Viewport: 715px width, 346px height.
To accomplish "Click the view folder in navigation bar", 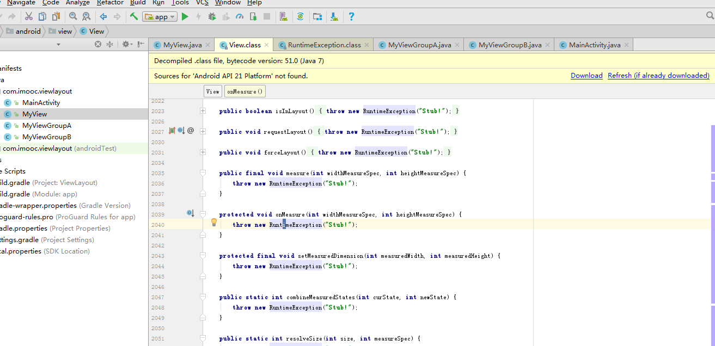I will click(60, 31).
